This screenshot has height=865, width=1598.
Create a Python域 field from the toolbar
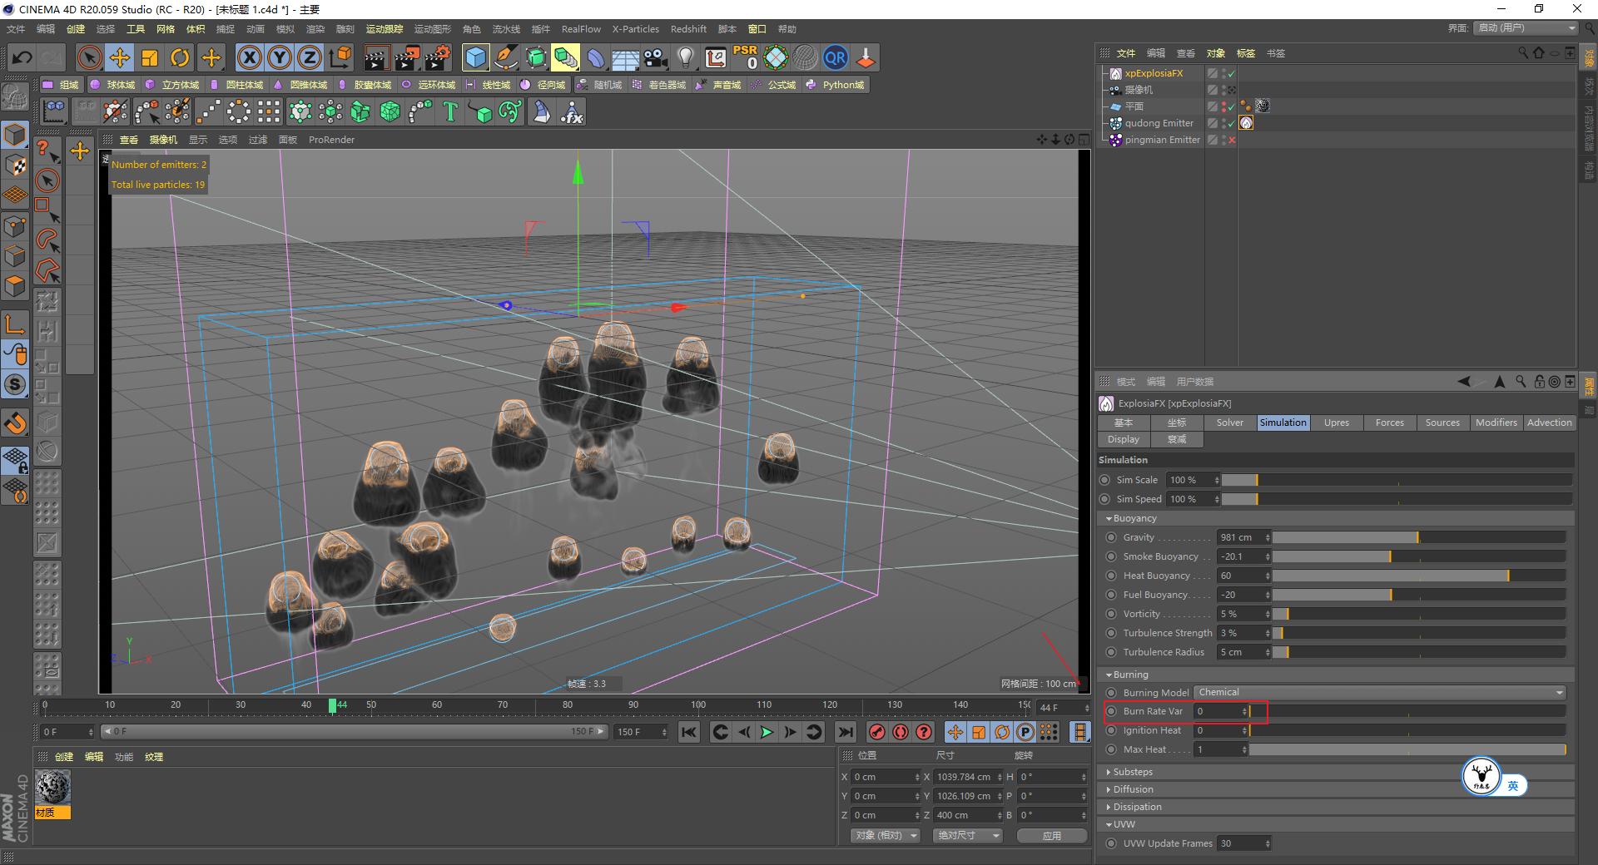(836, 84)
